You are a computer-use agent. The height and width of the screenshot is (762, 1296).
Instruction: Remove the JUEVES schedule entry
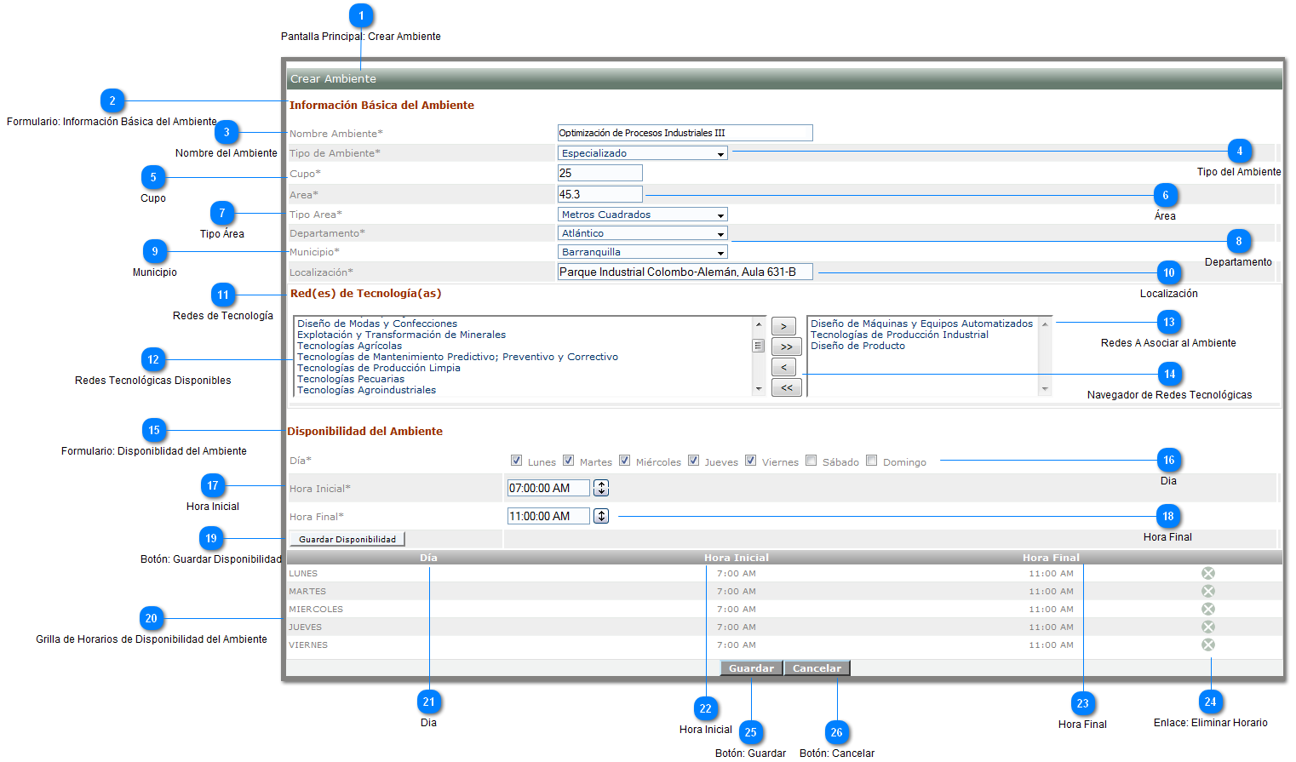(1207, 627)
